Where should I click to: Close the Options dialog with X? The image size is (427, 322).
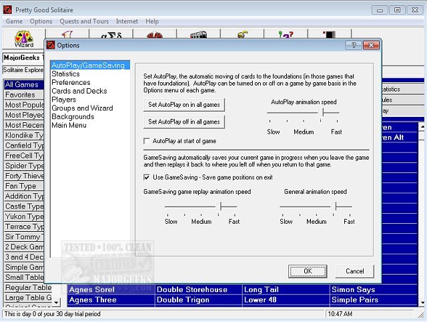pos(371,45)
